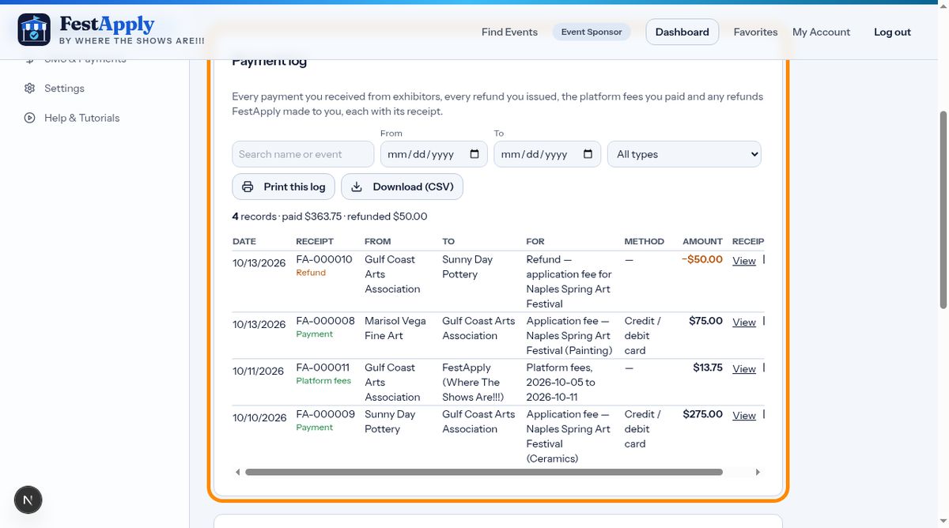
Task: Open the To date calendar picker icon
Action: click(588, 154)
